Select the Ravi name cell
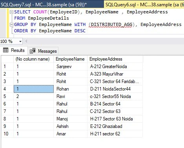The width and height of the screenshot is (184, 148). [x=71, y=96]
